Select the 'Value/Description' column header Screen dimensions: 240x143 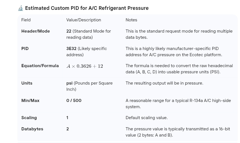(x=83, y=20)
